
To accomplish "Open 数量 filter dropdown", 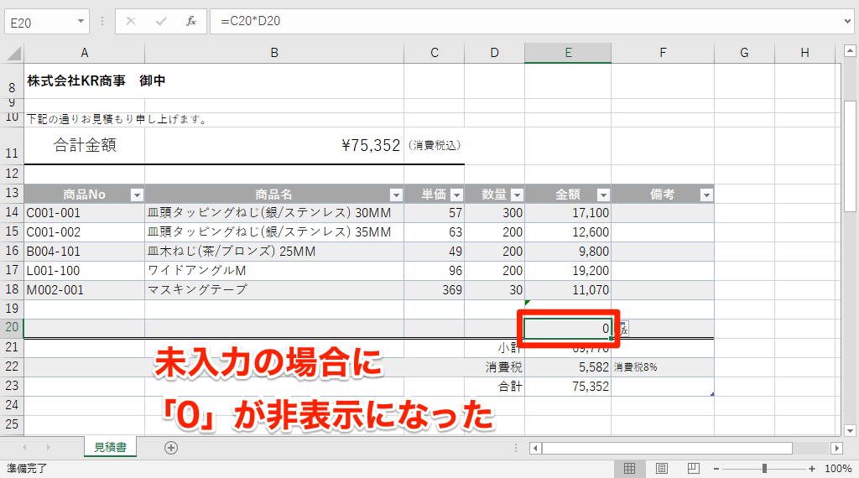I will pos(517,195).
